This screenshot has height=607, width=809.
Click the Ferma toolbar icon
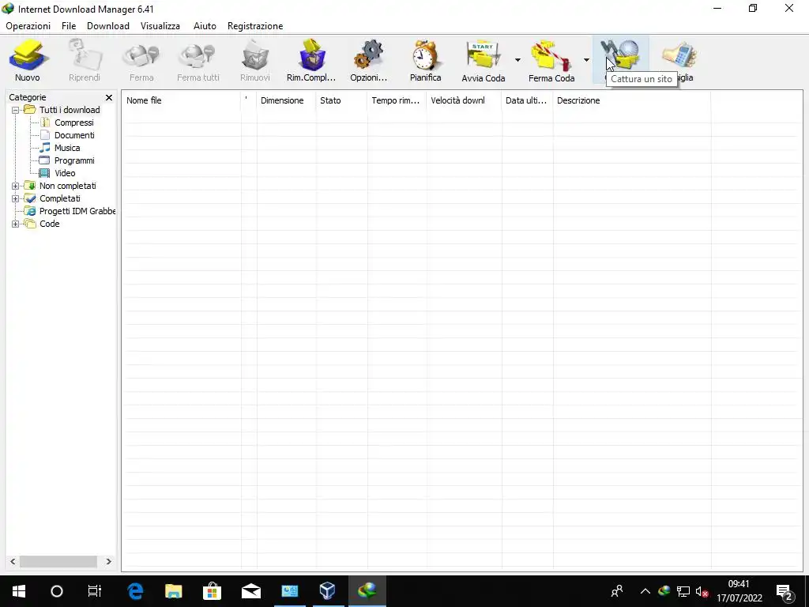pyautogui.click(x=141, y=55)
